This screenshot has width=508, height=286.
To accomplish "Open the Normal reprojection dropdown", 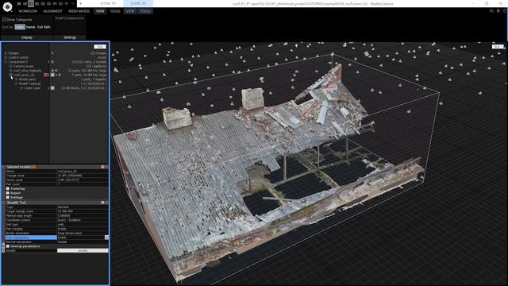I will pyautogui.click(x=83, y=242).
